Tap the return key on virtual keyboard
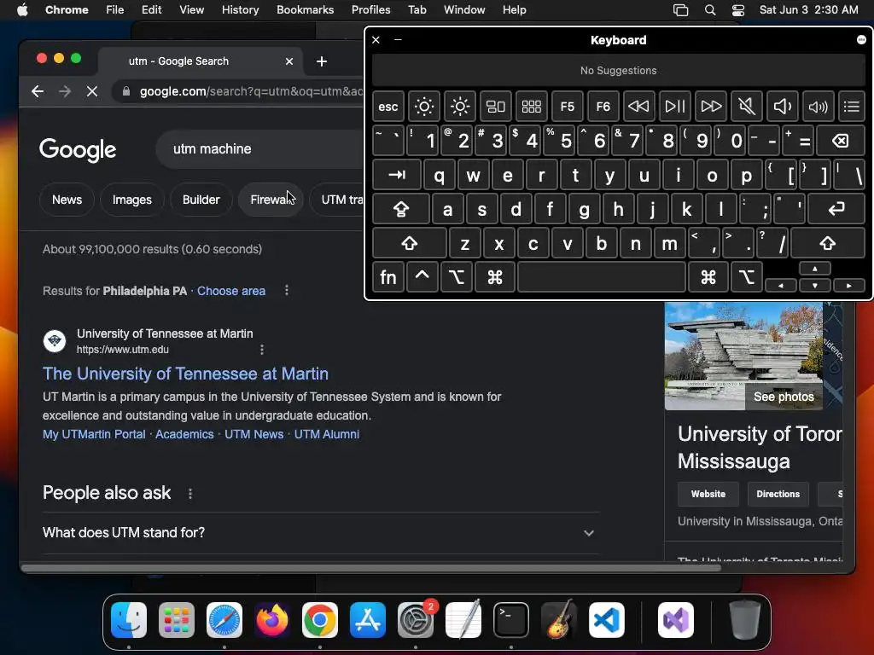The width and height of the screenshot is (874, 655). pos(836,210)
